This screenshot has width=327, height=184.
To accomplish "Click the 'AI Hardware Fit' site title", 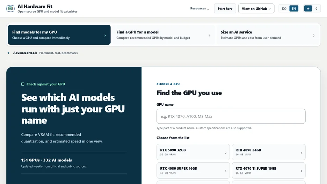I will point(35,6).
